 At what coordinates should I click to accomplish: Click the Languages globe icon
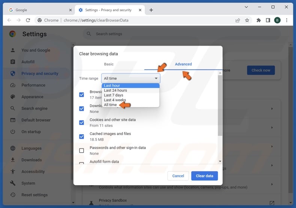(x=13, y=148)
